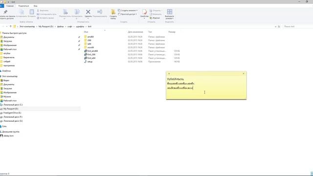Click Изменить in the ribbon Open group
Viewport: 313px width, 176px height.
point(156,14)
